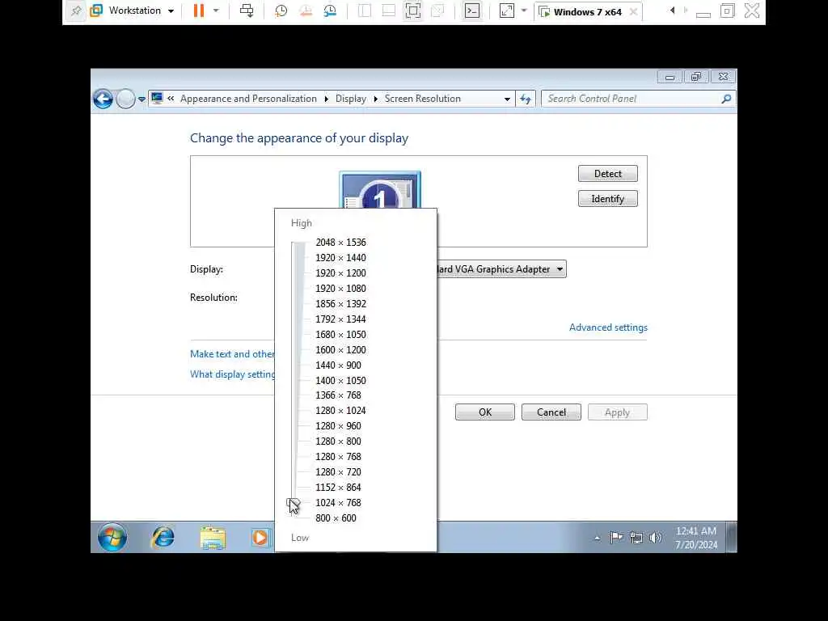The image size is (828, 621).
Task: Click the resolution slider thumb
Action: 293,503
